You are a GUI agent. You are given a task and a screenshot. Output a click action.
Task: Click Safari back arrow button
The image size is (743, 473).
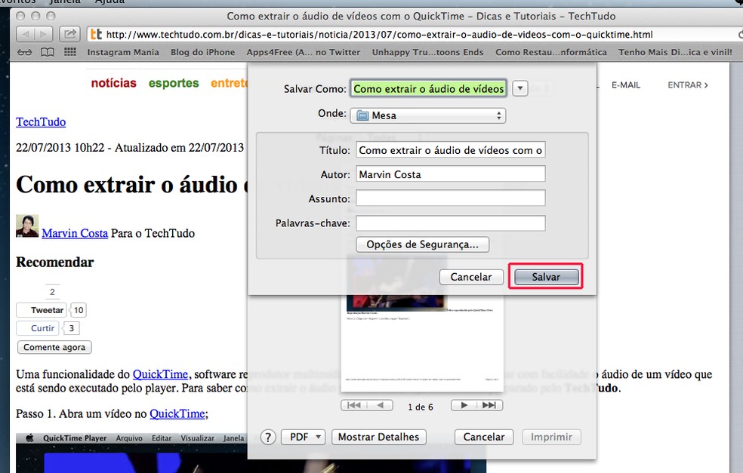click(x=26, y=34)
